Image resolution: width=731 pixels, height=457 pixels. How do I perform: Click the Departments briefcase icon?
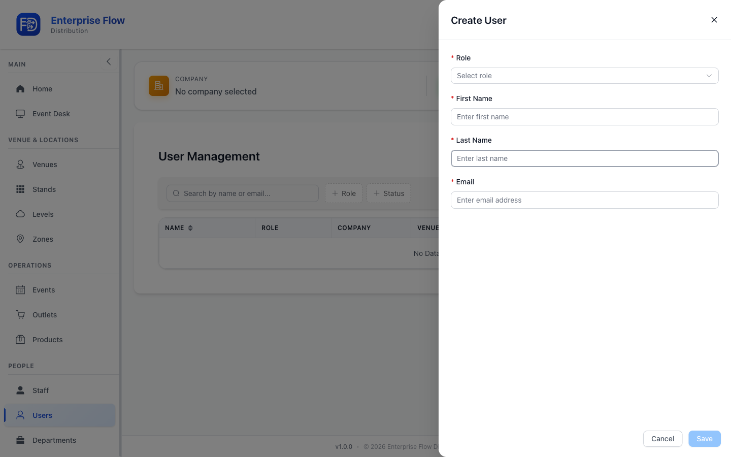[20, 440]
